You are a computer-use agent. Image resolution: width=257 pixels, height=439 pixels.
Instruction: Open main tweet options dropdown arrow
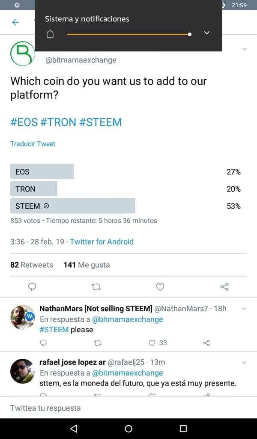point(244,49)
